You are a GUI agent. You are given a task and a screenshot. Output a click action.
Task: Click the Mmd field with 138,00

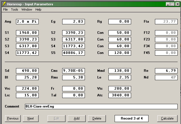point(120,71)
